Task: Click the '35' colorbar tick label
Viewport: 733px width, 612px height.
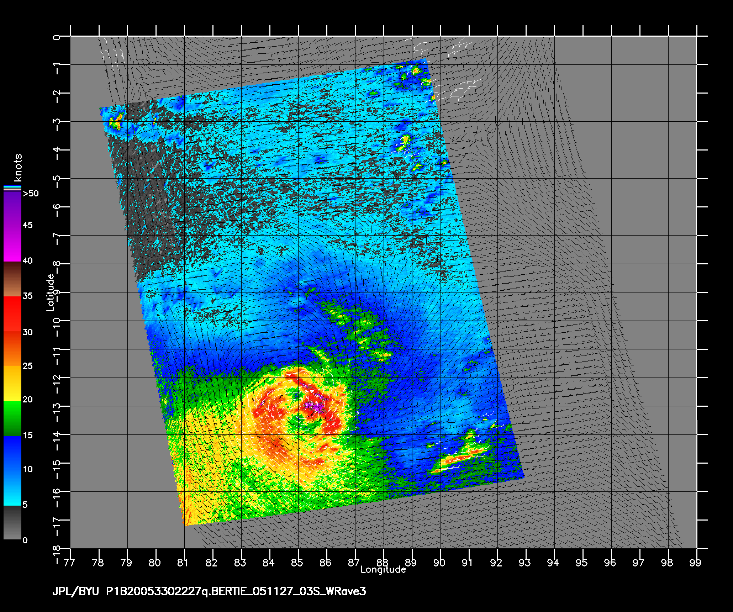Action: point(27,296)
